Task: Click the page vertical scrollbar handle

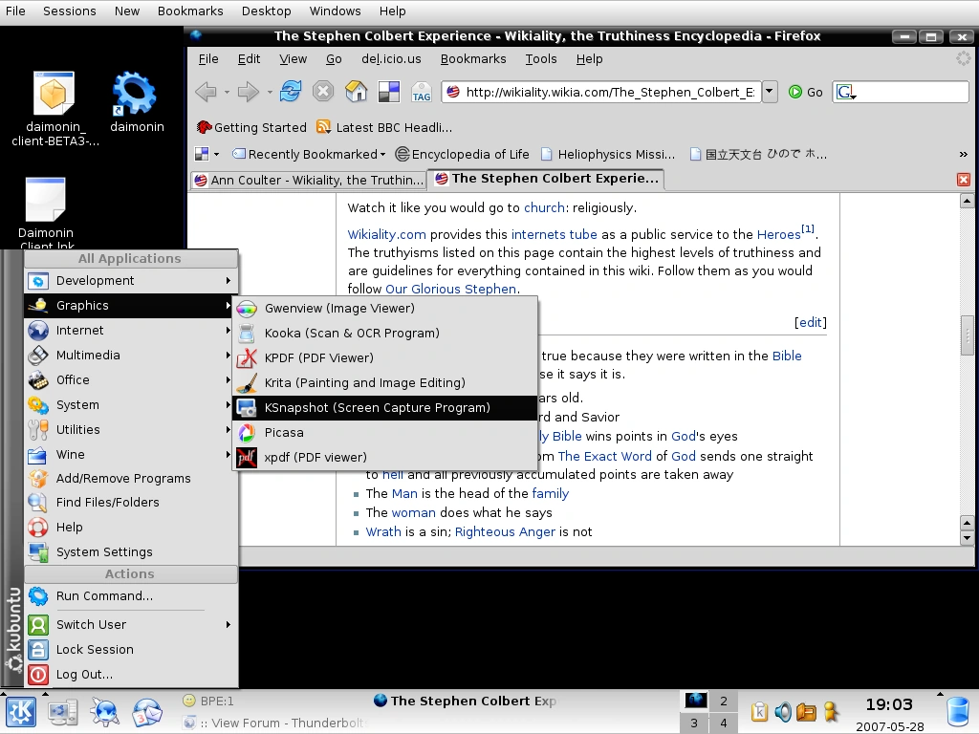Action: [x=967, y=335]
